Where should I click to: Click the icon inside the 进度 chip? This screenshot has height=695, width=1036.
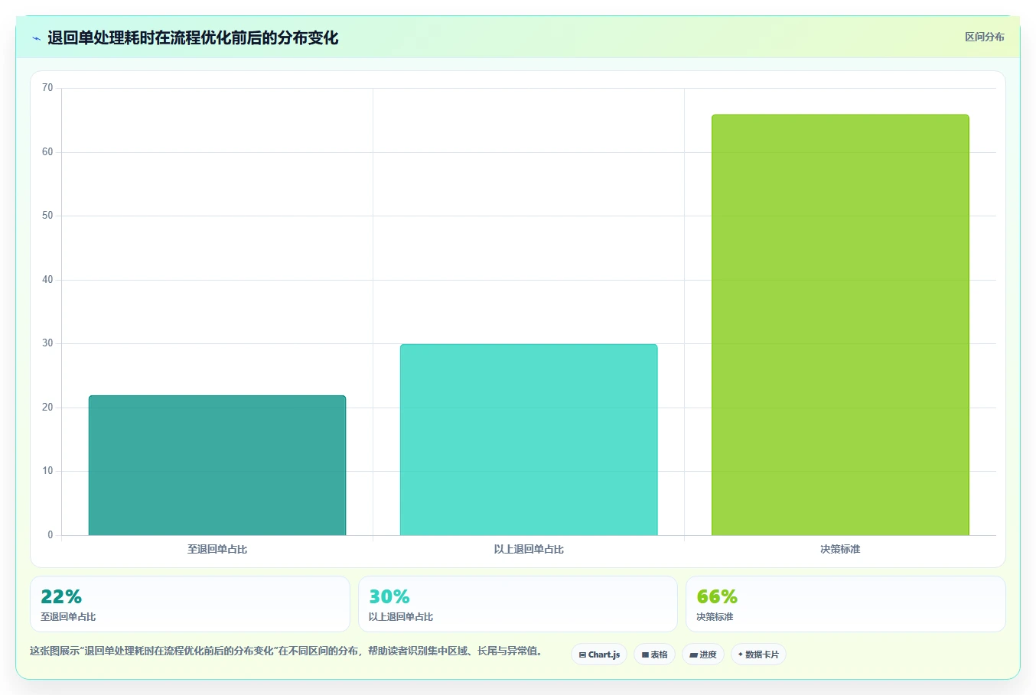pyautogui.click(x=693, y=654)
